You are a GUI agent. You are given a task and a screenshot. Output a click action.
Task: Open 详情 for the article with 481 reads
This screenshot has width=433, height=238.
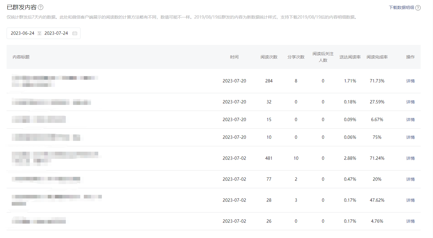410,158
